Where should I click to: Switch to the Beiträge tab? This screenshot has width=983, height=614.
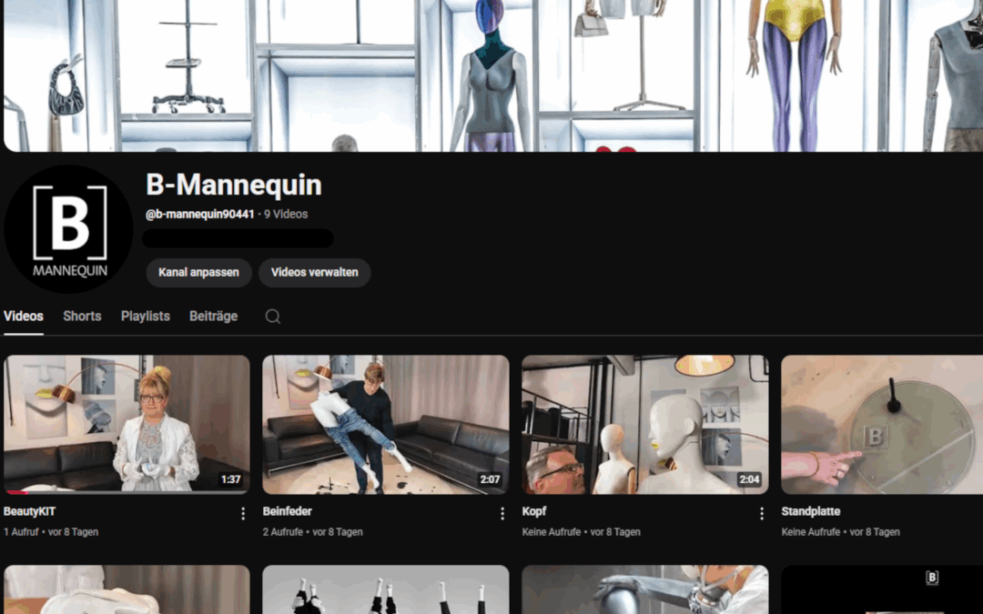click(x=213, y=317)
